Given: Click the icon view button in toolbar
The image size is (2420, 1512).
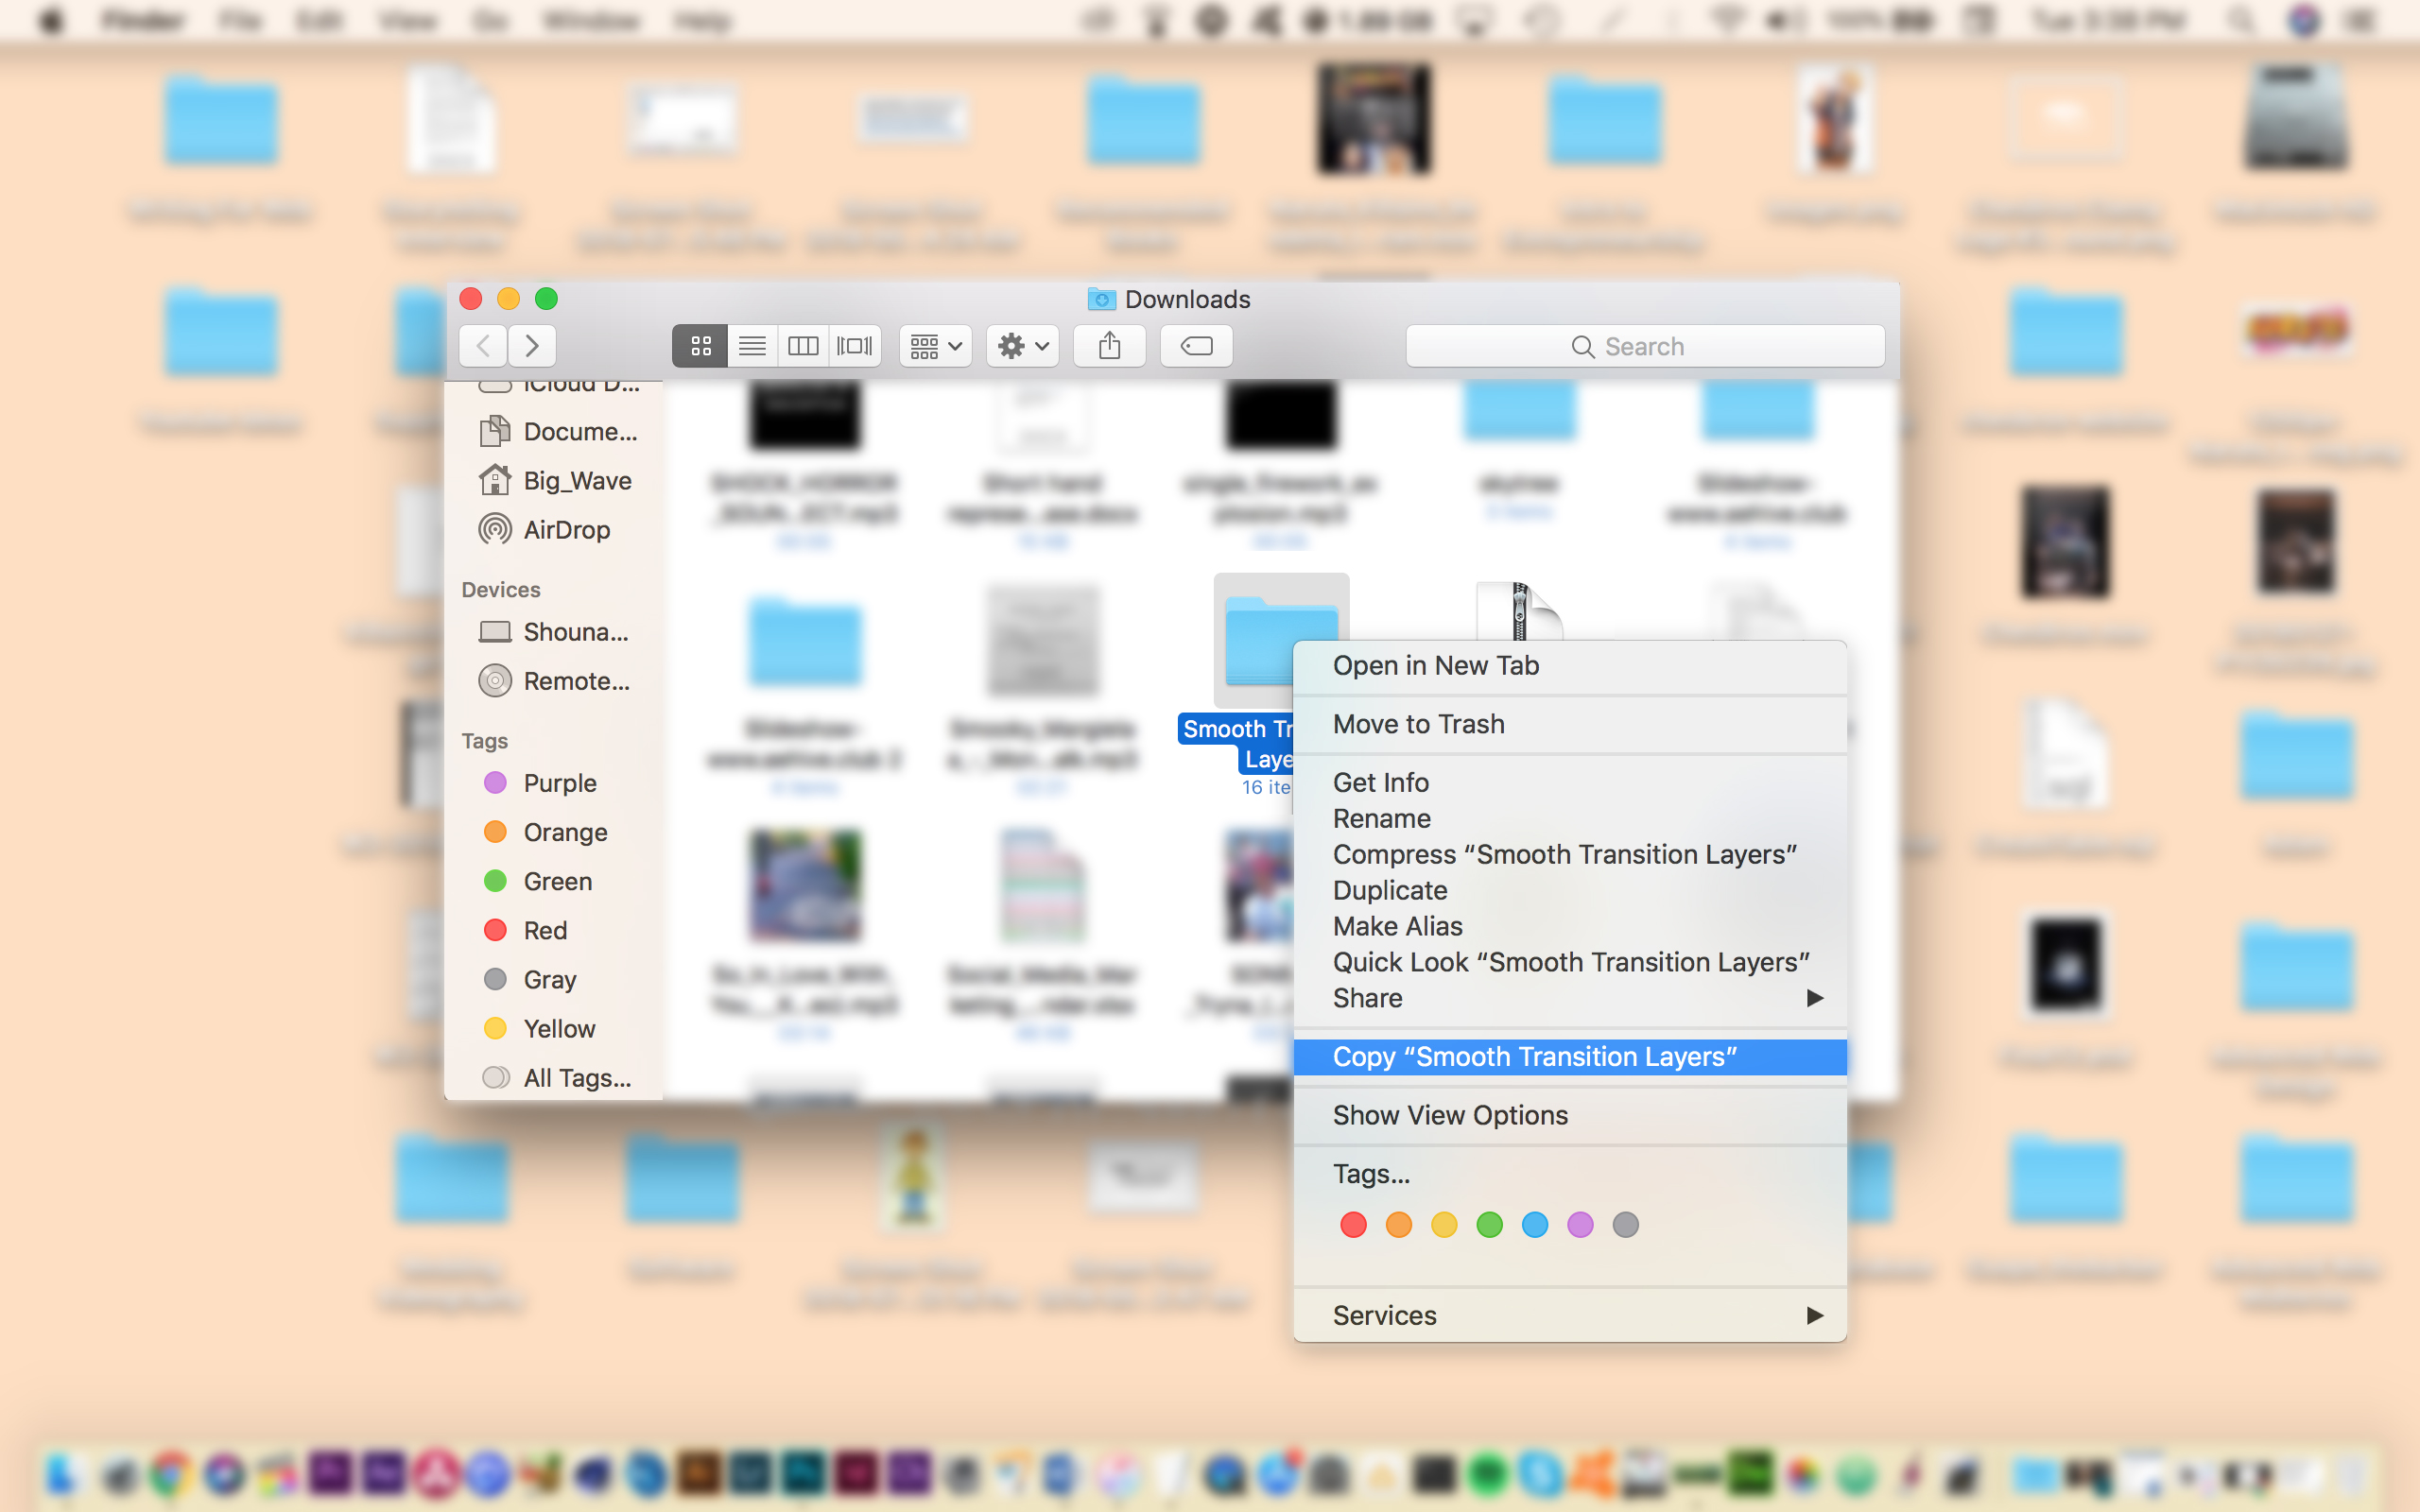Looking at the screenshot, I should (700, 343).
